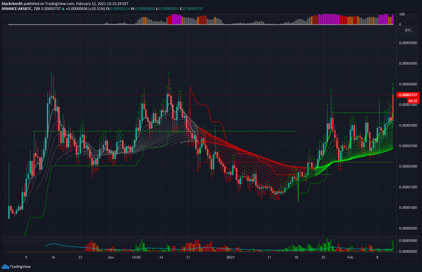
Task: Click the price axis label 0.00004000
Action: (x=408, y=84)
